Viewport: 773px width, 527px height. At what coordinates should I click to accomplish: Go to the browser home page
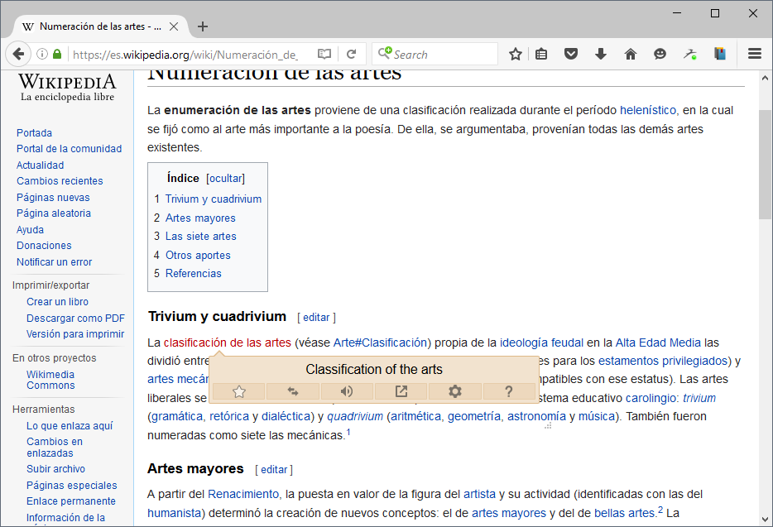[631, 54]
